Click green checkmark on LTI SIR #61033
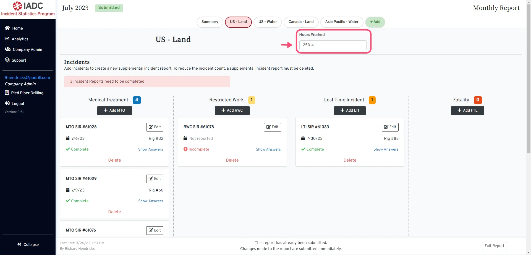 [x=303, y=149]
